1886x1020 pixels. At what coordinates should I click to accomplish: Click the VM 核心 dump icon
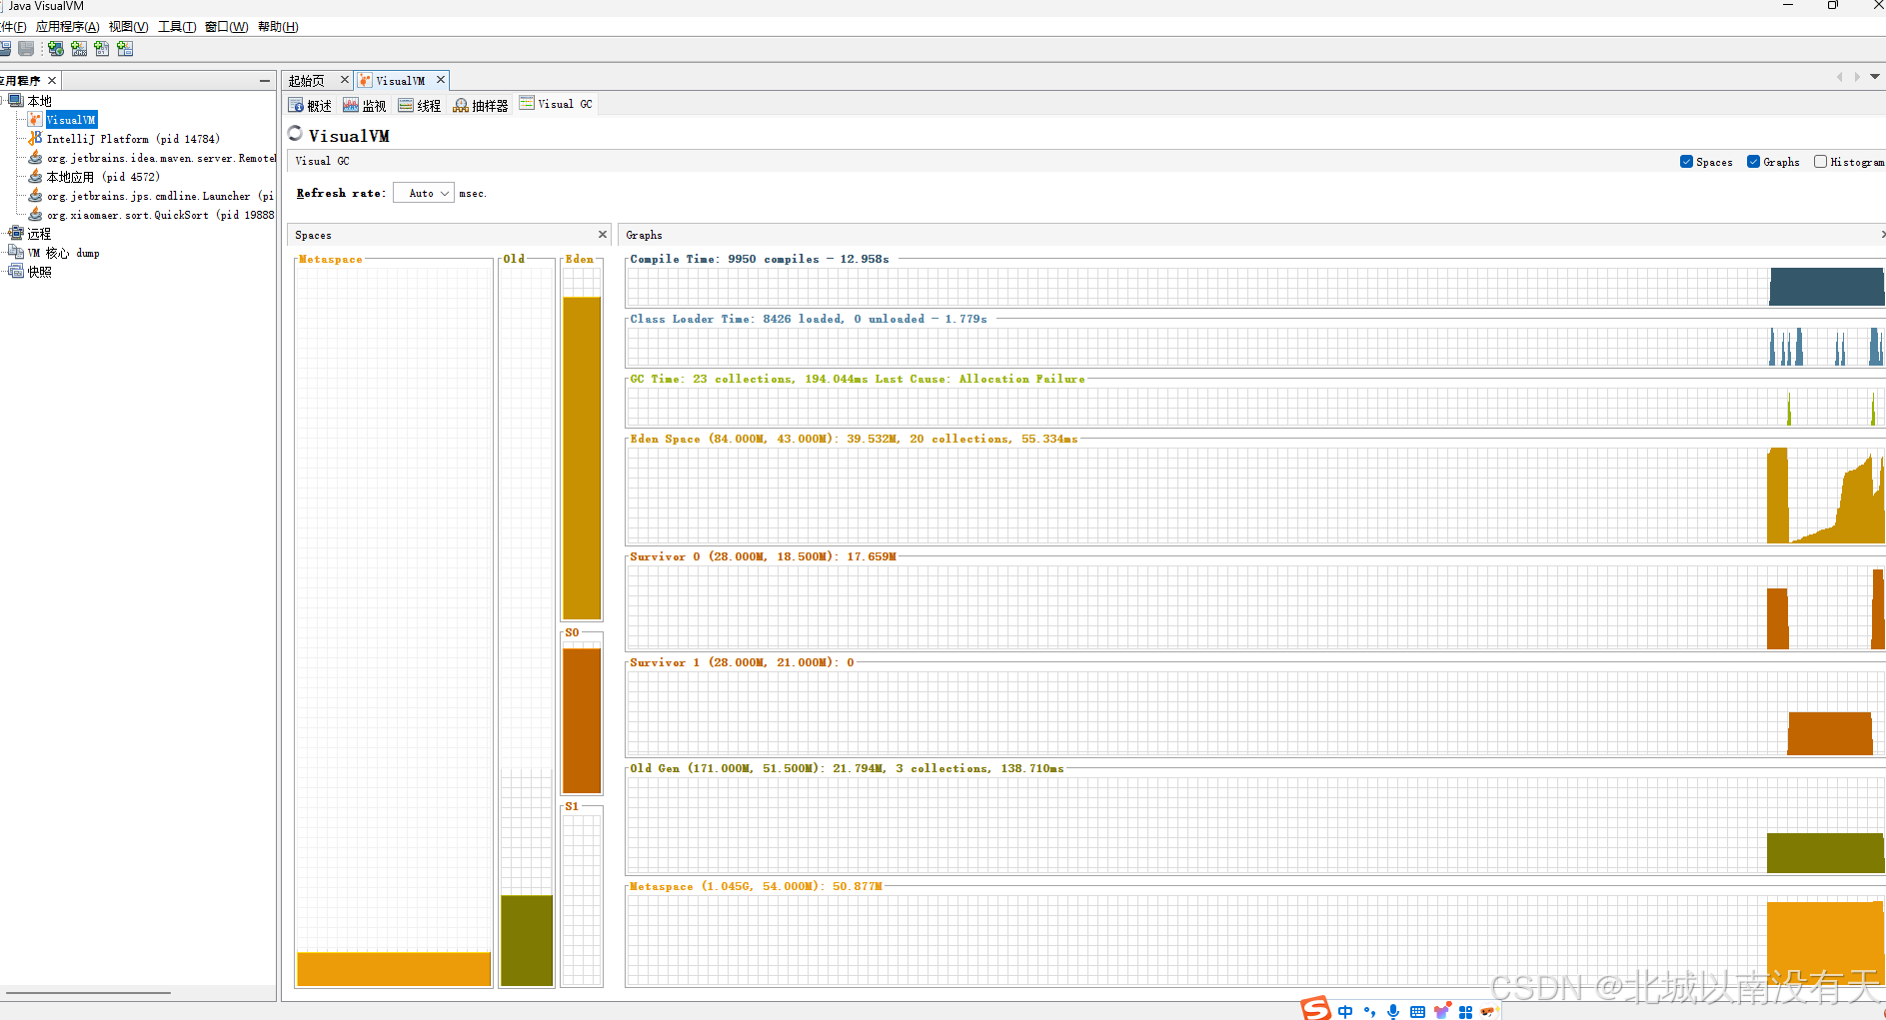(x=16, y=253)
